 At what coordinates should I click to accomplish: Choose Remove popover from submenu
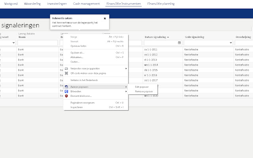[x=144, y=91]
